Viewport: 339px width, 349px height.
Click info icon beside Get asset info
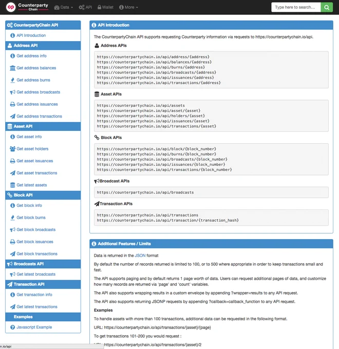coord(13,137)
